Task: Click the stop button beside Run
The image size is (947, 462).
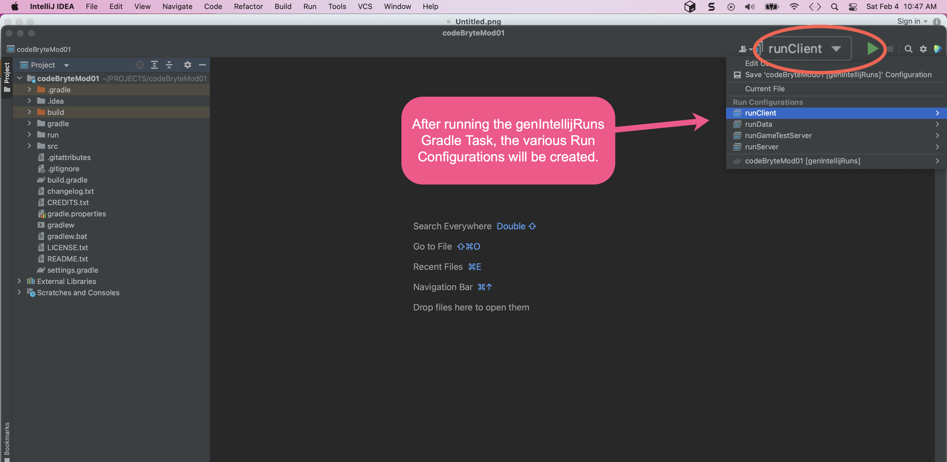Action: pos(890,49)
